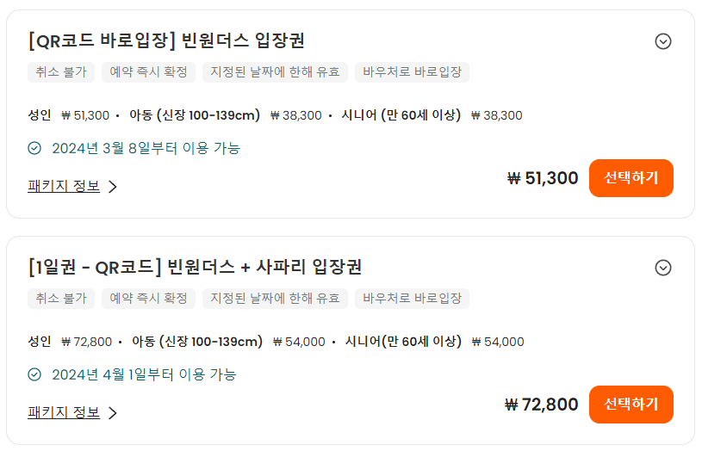The image size is (702, 451).
Task: Open 패키지 정보 of the safari ticket
Action: pos(64,412)
